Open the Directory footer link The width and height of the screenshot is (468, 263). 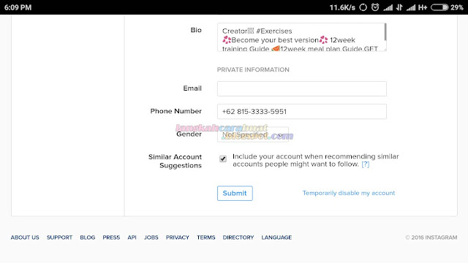point(238,237)
